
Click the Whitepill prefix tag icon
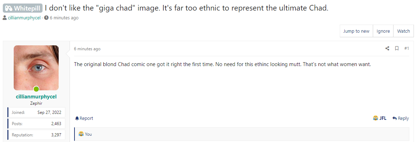[9, 8]
